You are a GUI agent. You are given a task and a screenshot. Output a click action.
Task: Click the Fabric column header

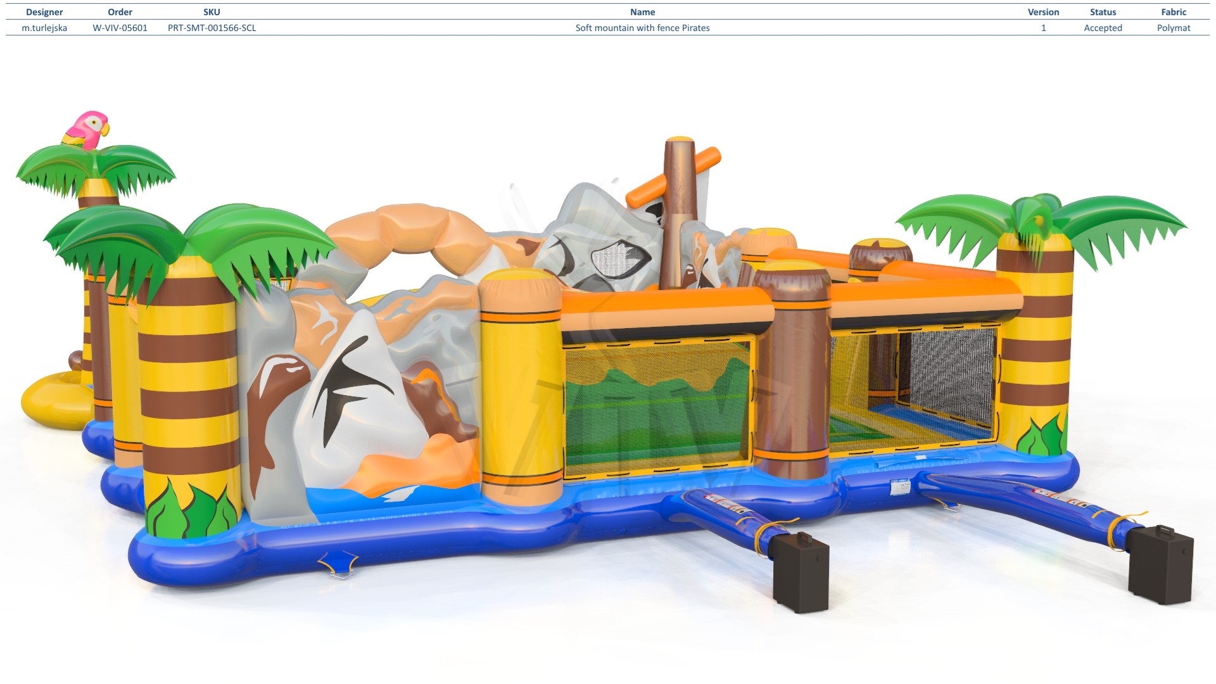(x=1174, y=12)
